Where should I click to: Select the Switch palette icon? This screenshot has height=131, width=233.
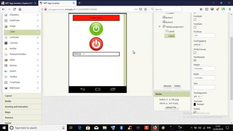pyautogui.click(x=6, y=71)
